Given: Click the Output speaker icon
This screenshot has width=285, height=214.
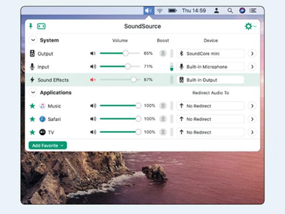Looking at the screenshot, I should click(32, 53).
